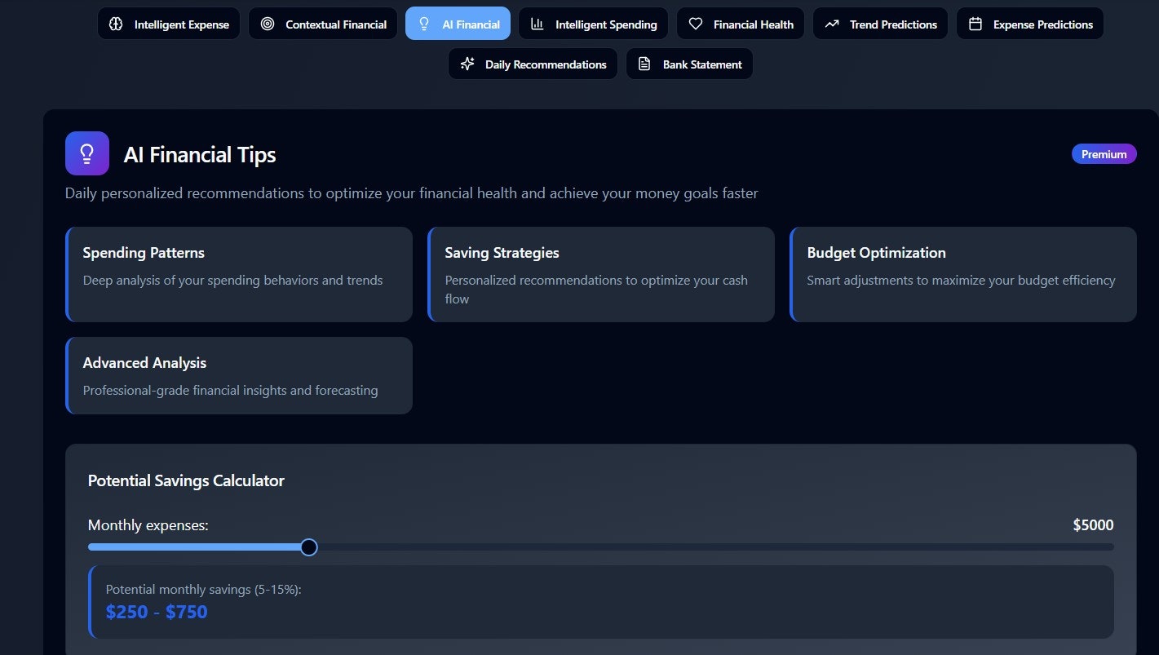This screenshot has height=655, width=1159.
Task: Switch to the Trend Predictions tab
Action: pos(880,24)
